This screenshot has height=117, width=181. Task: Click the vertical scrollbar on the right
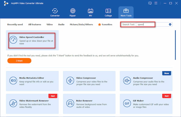point(175,45)
